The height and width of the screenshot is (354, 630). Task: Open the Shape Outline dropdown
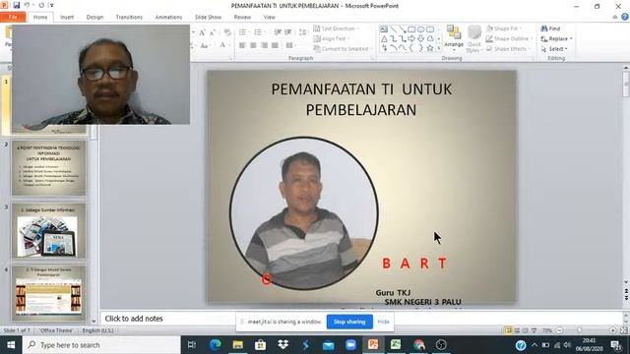(x=509, y=38)
